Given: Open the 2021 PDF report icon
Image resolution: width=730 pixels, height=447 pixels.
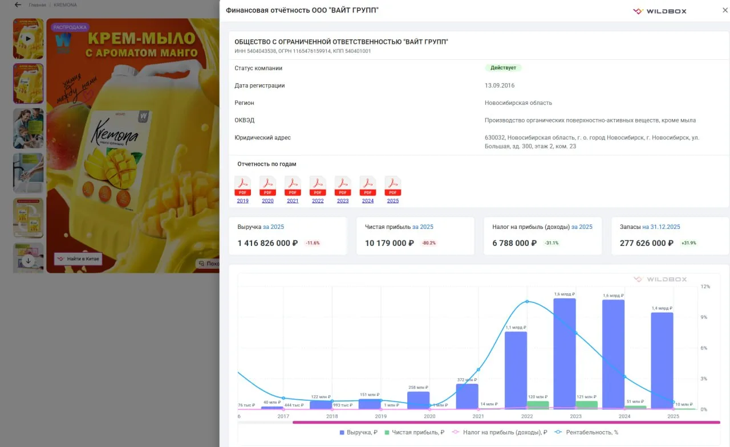Looking at the screenshot, I should (x=293, y=186).
